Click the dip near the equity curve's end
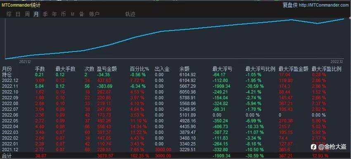Screen dimensions: 351x159 pyautogui.click(x=317, y=23)
